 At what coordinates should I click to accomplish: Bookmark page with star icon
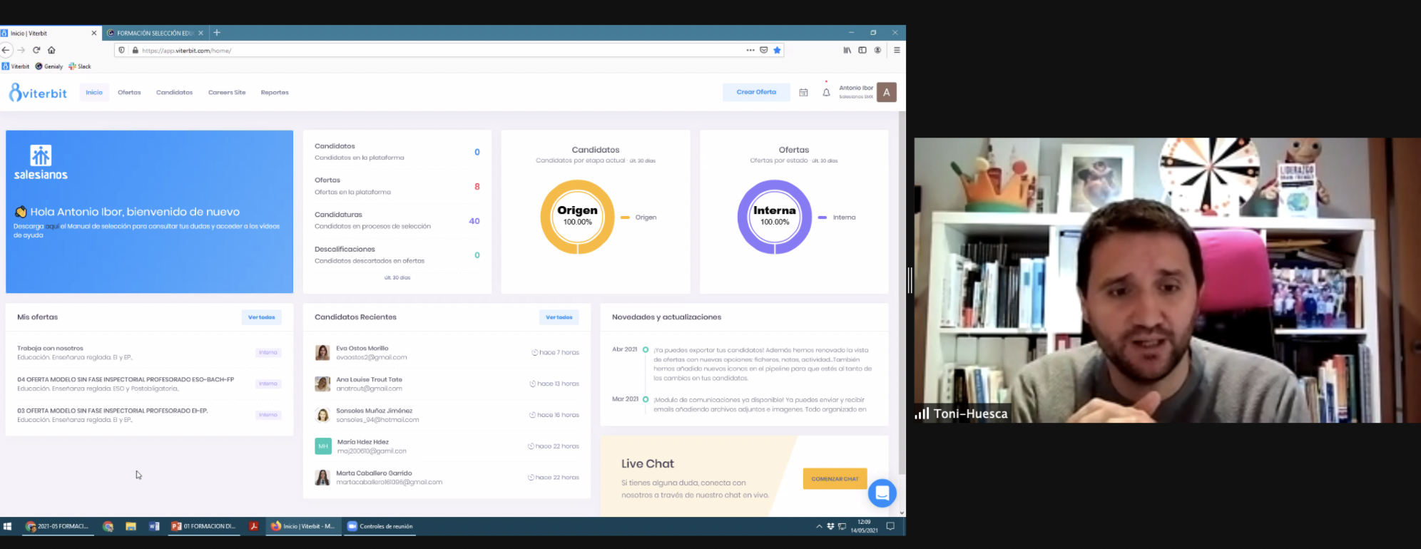(x=777, y=51)
